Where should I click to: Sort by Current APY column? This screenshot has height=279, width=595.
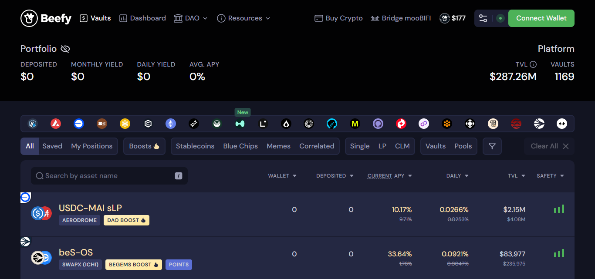389,176
